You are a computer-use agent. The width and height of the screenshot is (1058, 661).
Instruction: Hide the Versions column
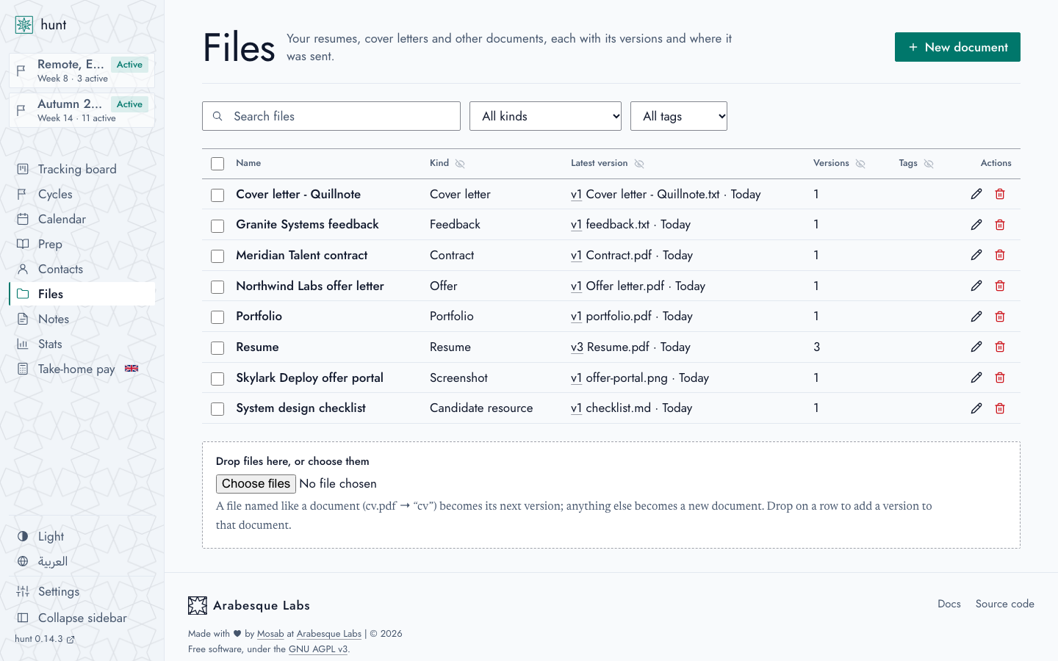click(860, 164)
